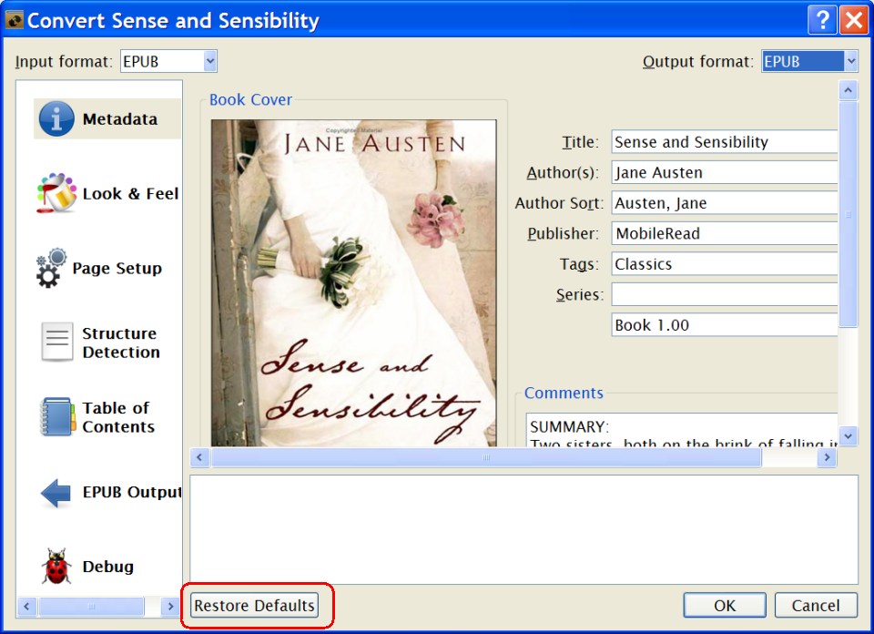Open the Input format dropdown
Viewport: 874px width, 634px height.
[x=169, y=61]
